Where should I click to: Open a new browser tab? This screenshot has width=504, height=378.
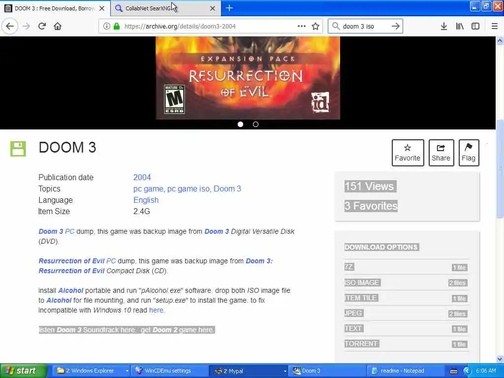[x=229, y=8]
